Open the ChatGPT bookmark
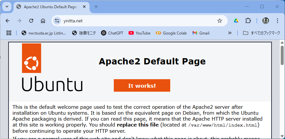Image resolution: width=285 pixels, height=139 pixels. [112, 33]
